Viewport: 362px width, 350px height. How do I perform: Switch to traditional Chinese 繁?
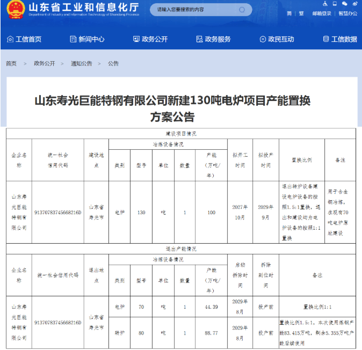click(x=301, y=13)
